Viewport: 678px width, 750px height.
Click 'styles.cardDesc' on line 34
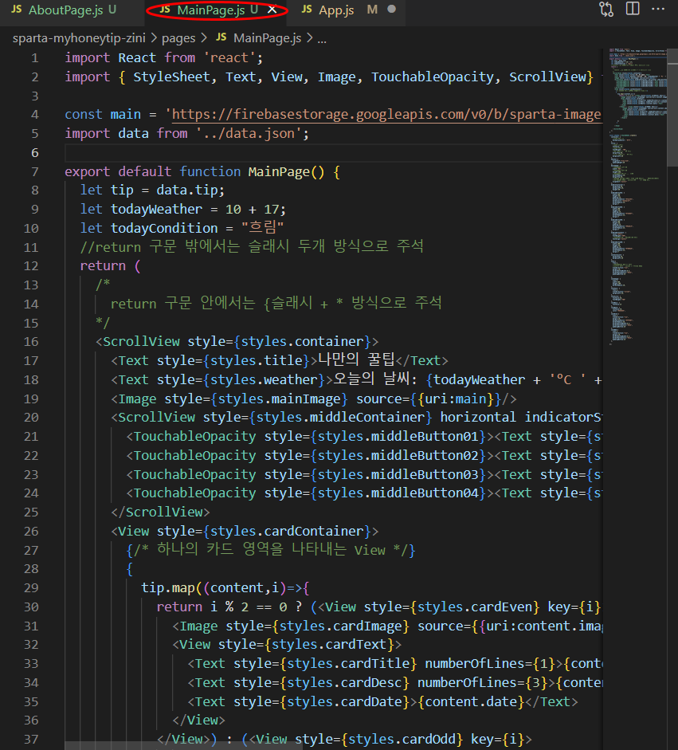pyautogui.click(x=344, y=683)
